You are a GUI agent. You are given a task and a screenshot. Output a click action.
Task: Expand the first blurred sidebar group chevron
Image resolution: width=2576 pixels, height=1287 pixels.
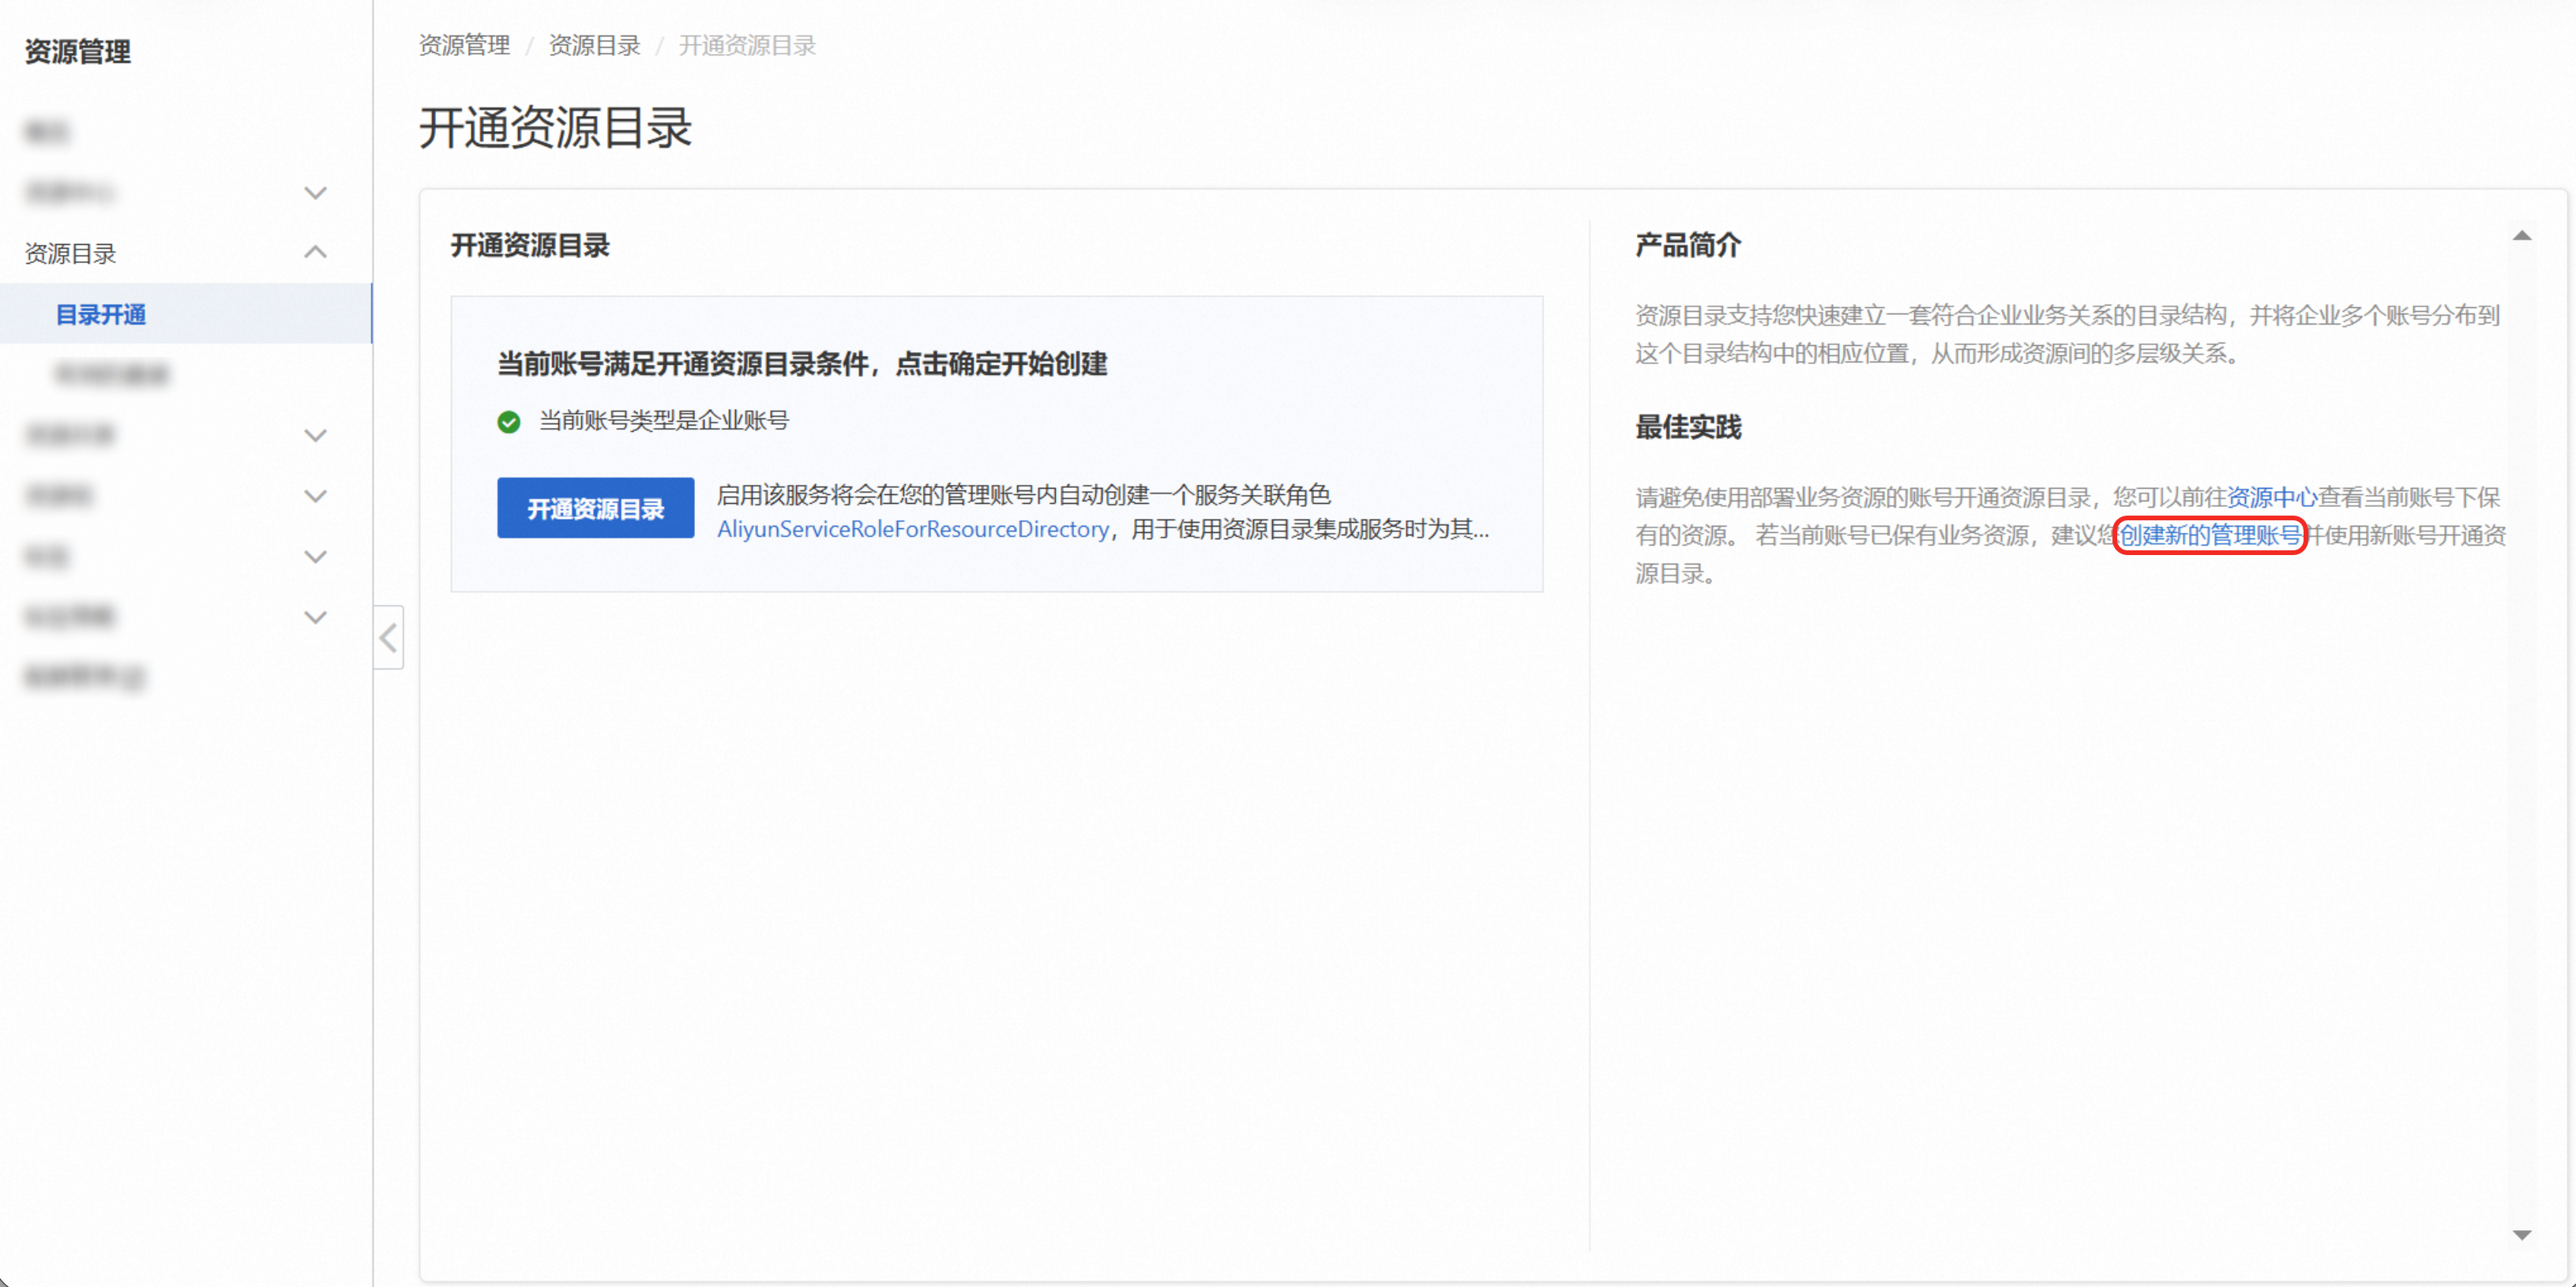[x=315, y=192]
